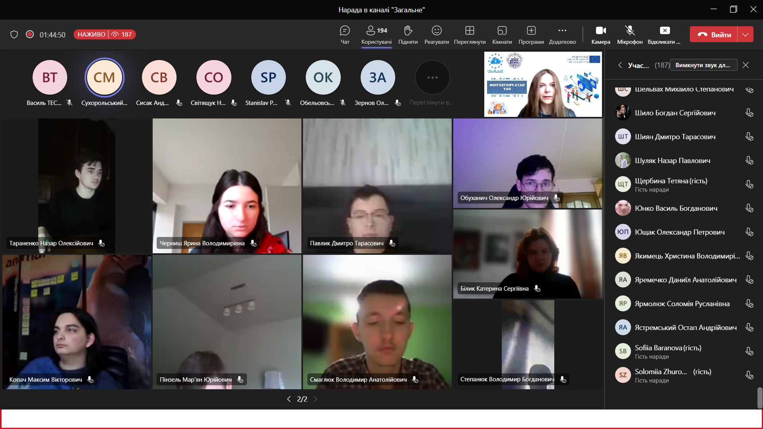Open the Кімнати breakout rooms

502,35
